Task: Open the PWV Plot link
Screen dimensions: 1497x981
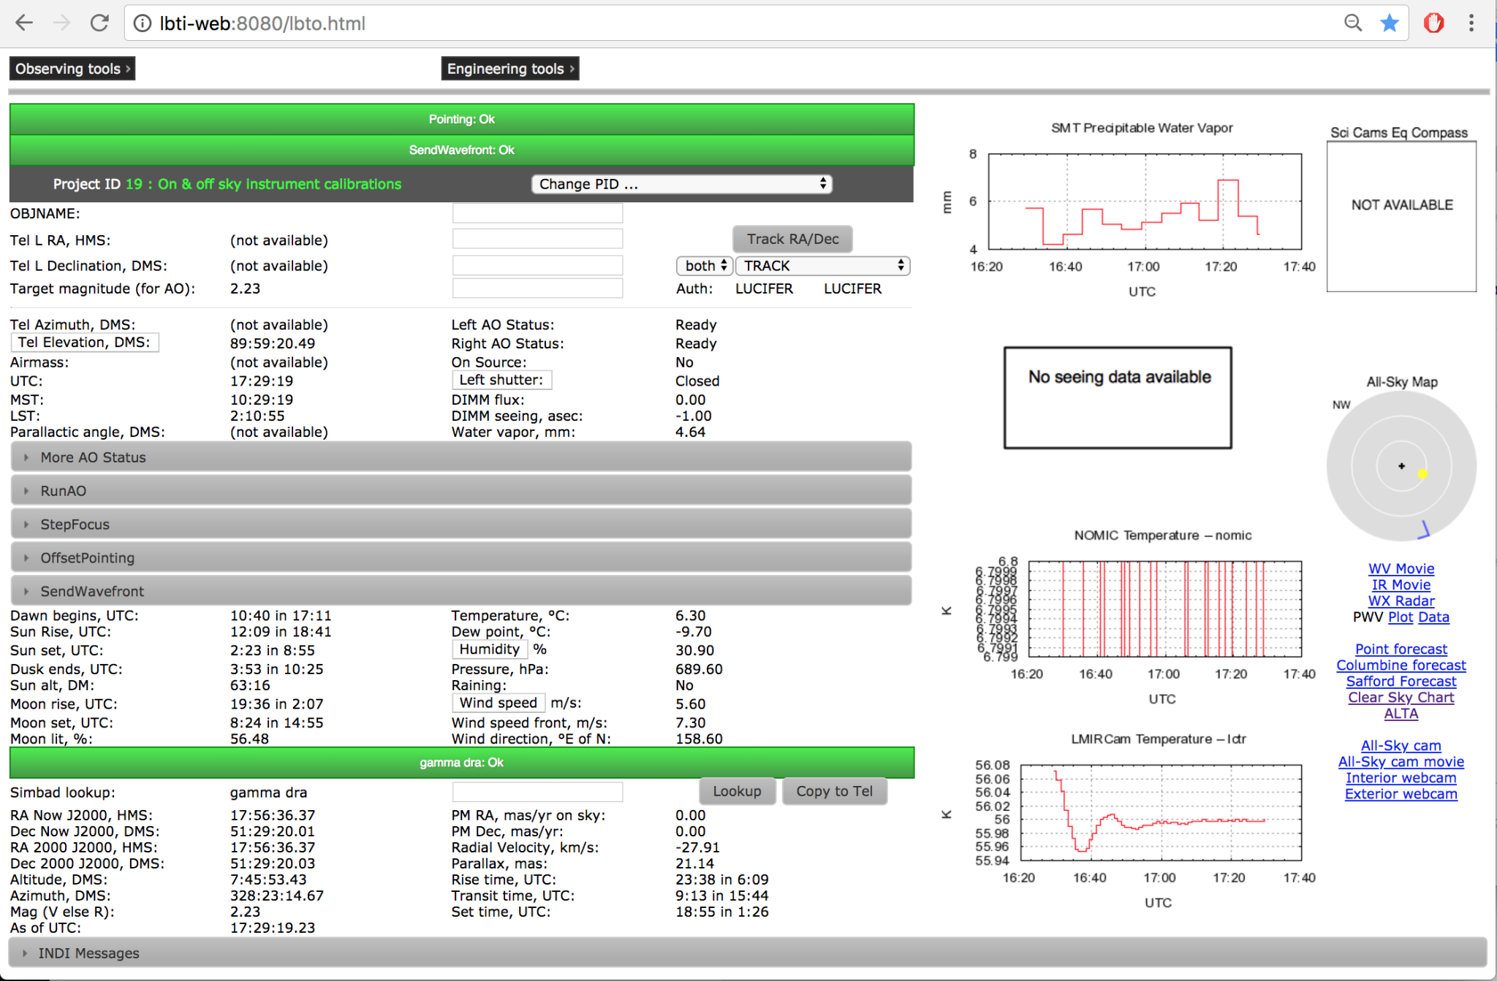Action: (1401, 617)
